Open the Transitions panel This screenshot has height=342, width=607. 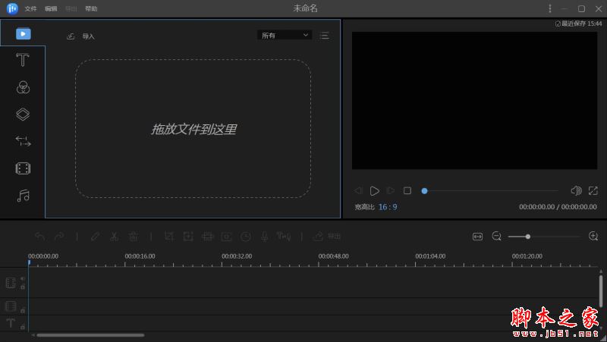click(23, 141)
